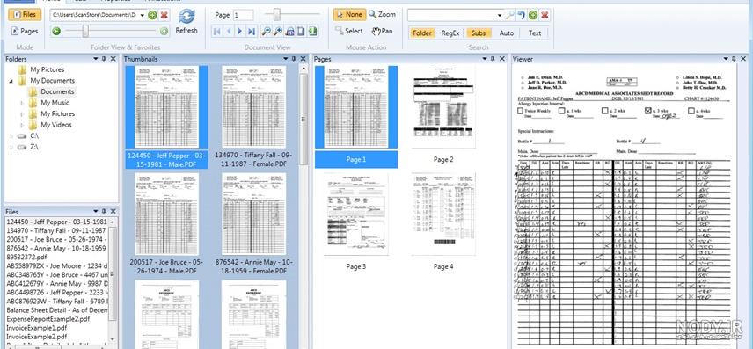Switch to Pages mode
Screen dimensions: 753x349
click(25, 31)
